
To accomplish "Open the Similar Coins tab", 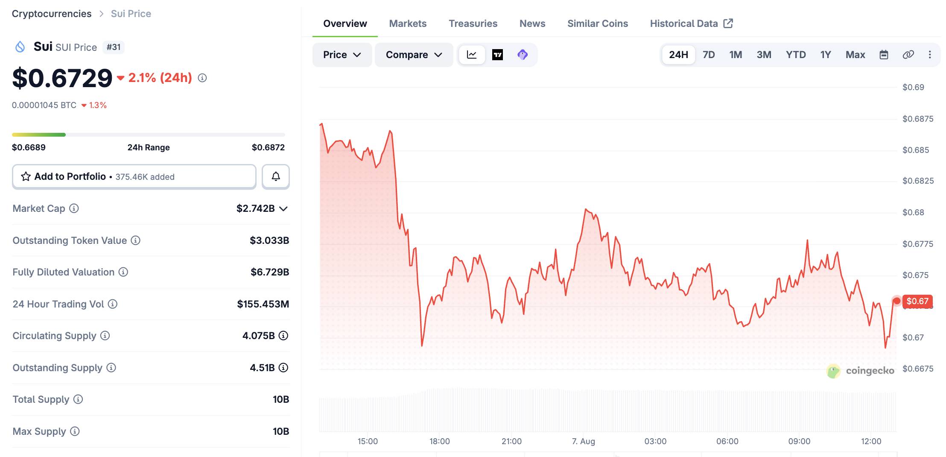I will pos(598,23).
